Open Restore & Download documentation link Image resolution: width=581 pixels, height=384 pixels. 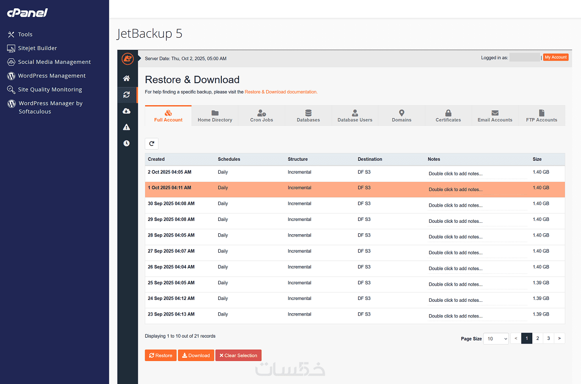pyautogui.click(x=281, y=92)
